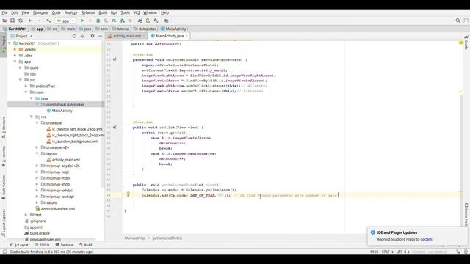470x264 pixels.
Task: Navigate forward with the right arrow icon
Action: 39,21
